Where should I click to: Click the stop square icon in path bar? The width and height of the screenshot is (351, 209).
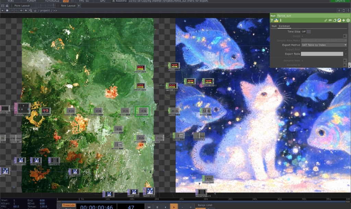pyautogui.click(x=7, y=11)
